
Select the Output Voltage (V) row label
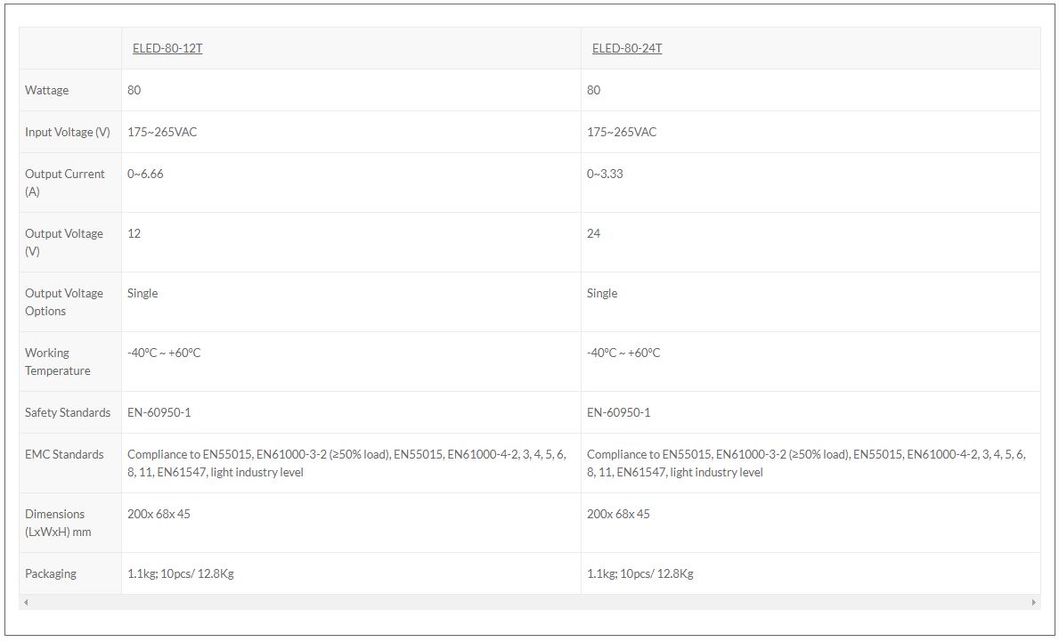point(64,242)
